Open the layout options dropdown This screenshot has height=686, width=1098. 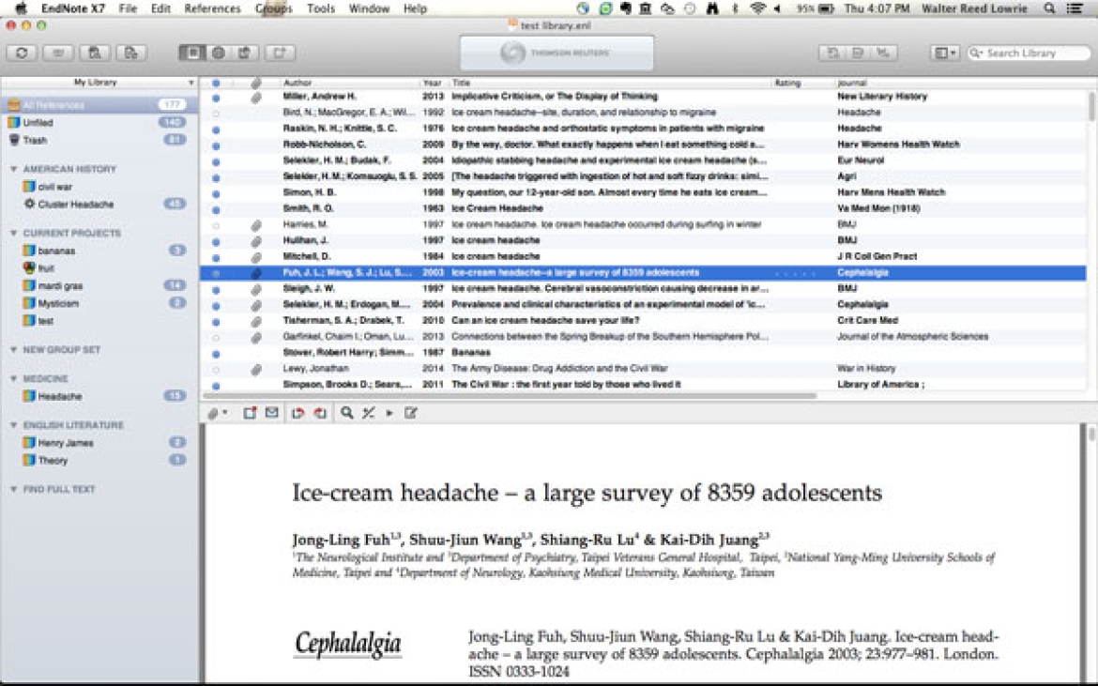pyautogui.click(x=944, y=53)
